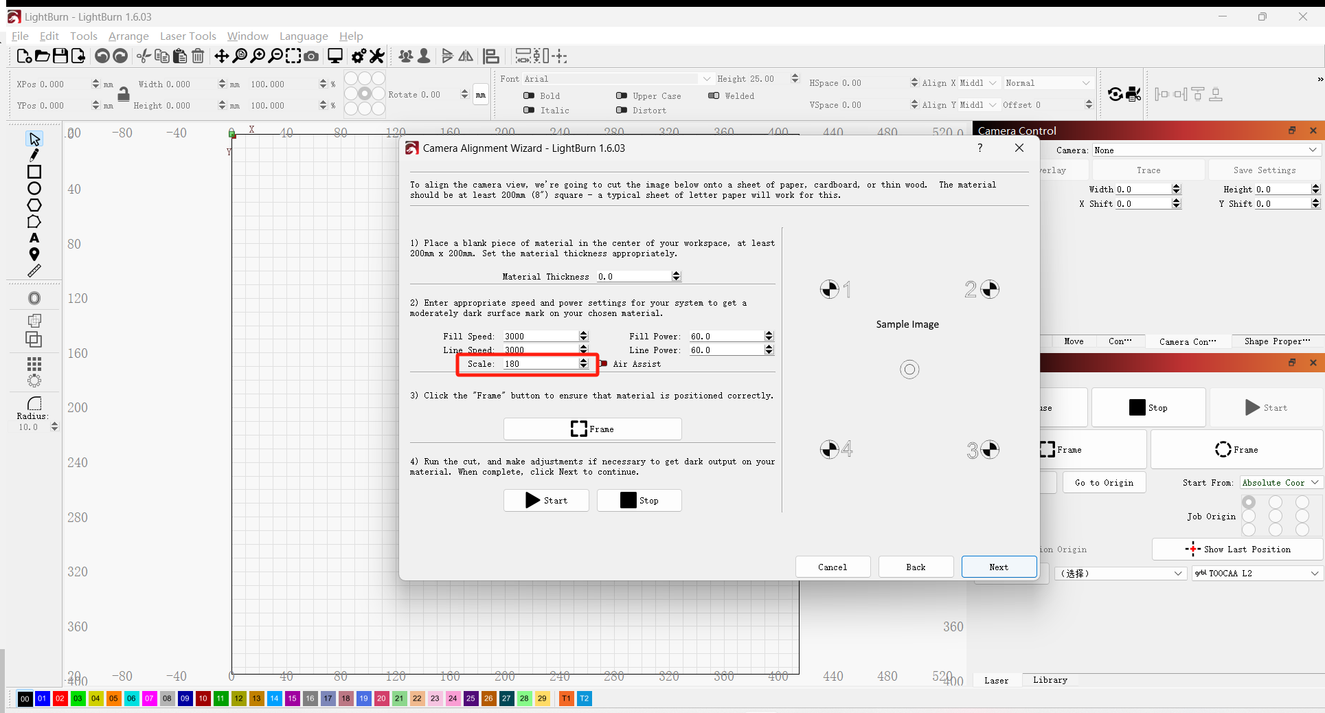Select the red 02 layer color swatch
Image resolution: width=1325 pixels, height=713 pixels.
point(60,699)
